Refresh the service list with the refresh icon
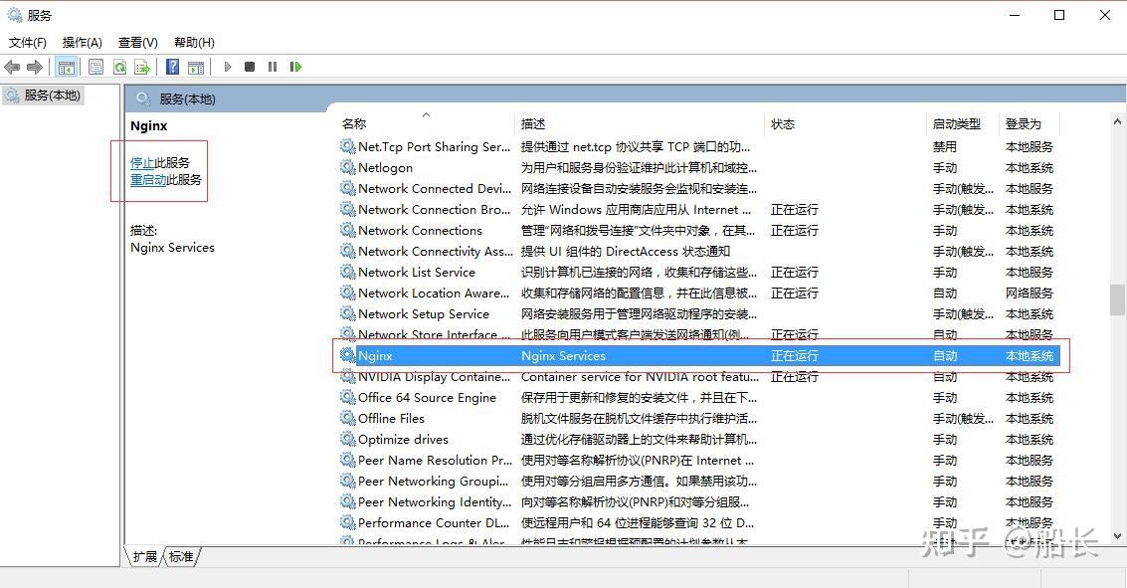The image size is (1127, 588). point(119,67)
